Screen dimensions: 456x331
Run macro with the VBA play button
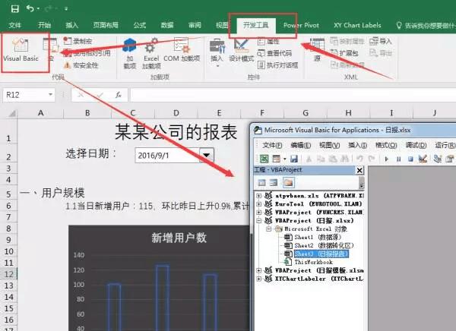pyautogui.click(x=387, y=159)
